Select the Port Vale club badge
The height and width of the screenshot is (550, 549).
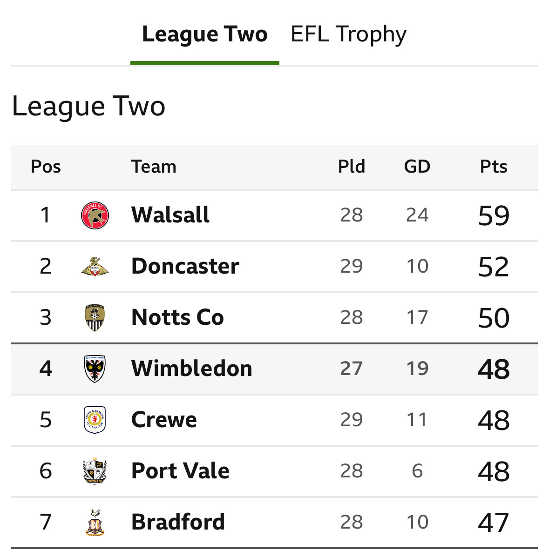point(95,471)
